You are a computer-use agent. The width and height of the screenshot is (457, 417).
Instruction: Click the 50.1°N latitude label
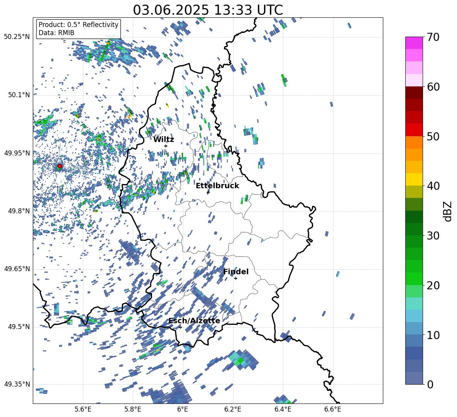coord(19,95)
